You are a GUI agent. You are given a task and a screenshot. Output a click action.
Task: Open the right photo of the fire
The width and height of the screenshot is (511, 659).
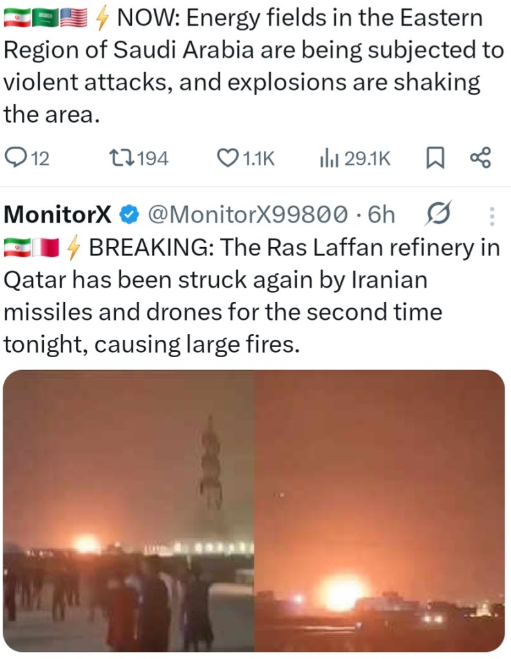[x=380, y=510]
